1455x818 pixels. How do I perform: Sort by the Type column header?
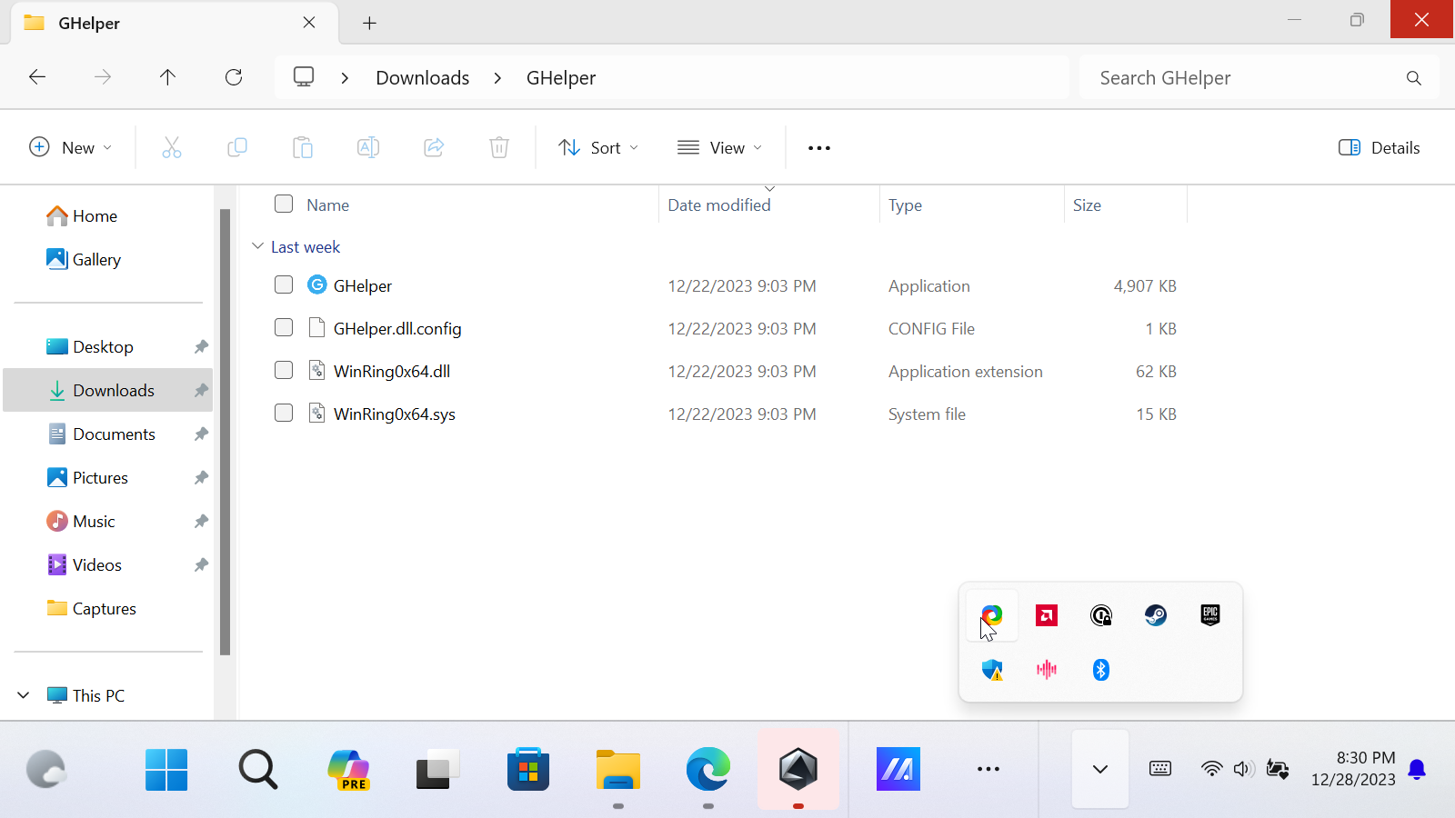click(x=905, y=205)
